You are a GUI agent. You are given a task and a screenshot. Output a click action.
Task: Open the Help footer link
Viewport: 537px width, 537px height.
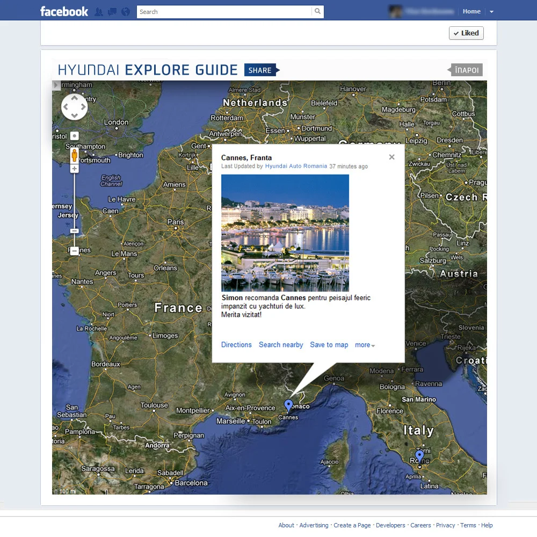(x=487, y=525)
